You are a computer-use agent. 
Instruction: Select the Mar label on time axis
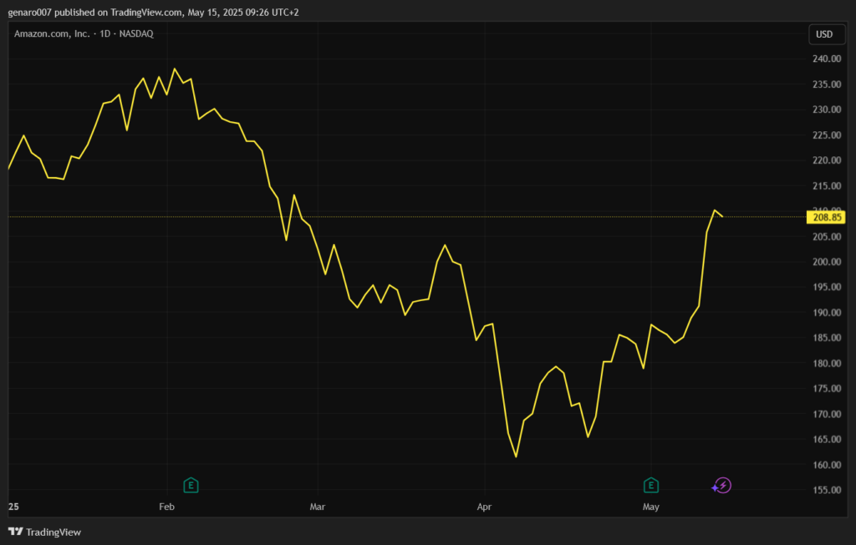click(318, 507)
